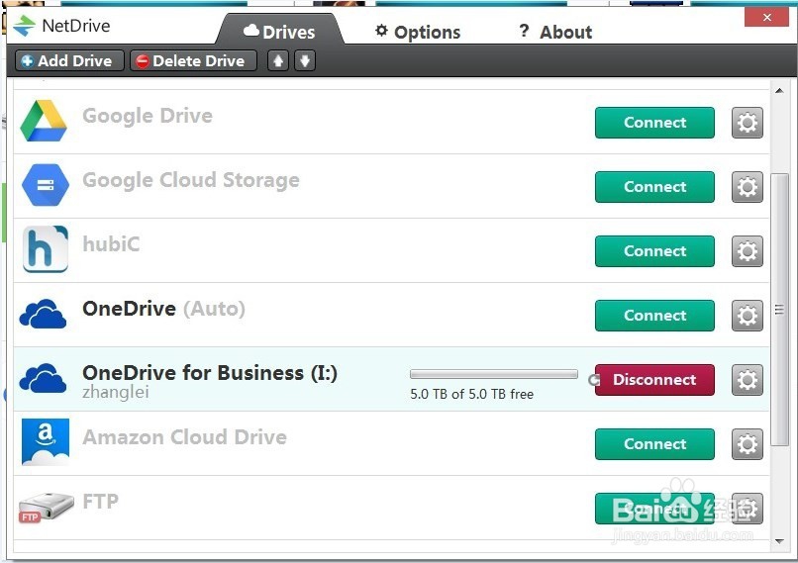Select the Google Drive label

point(148,116)
